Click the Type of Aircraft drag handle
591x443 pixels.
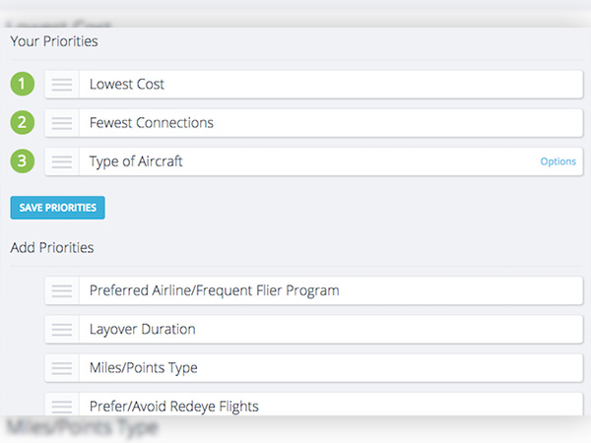click(62, 161)
